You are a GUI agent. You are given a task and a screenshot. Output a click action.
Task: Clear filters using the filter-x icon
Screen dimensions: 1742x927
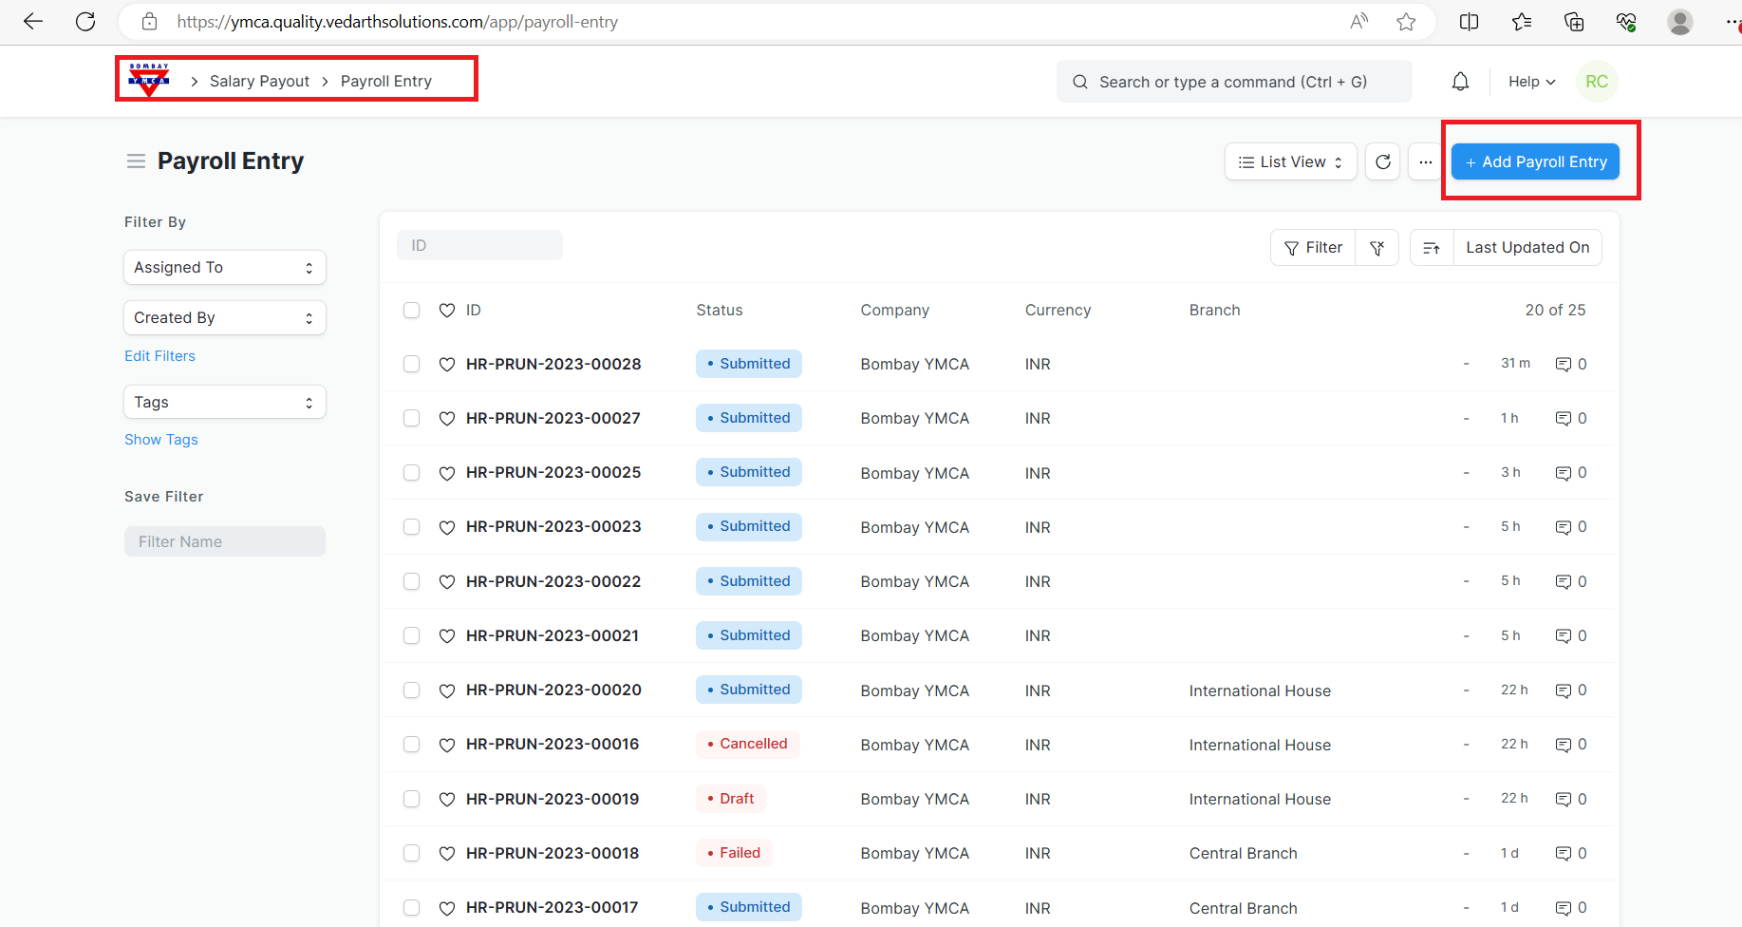coord(1377,248)
